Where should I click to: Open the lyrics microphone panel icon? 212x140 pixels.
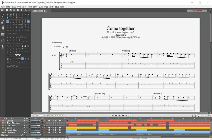point(3,47)
